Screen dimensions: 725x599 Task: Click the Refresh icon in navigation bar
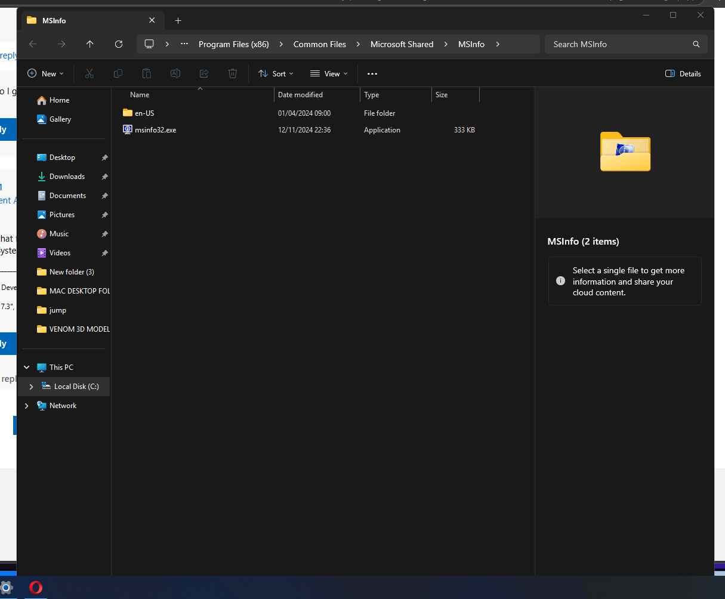119,44
